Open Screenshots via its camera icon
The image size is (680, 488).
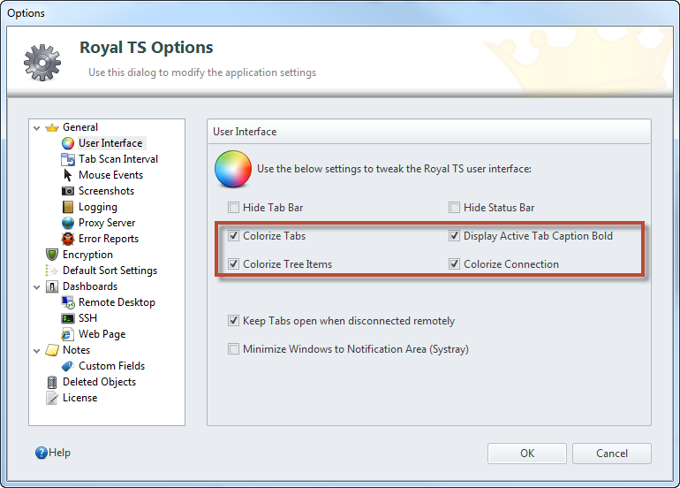point(68,191)
